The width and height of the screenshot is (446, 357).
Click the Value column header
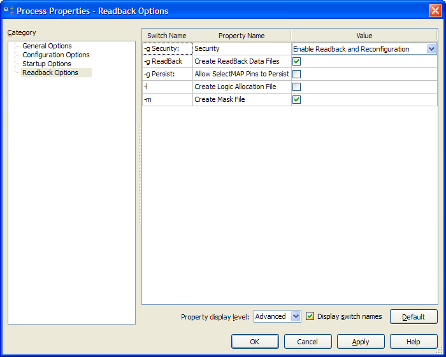click(364, 36)
